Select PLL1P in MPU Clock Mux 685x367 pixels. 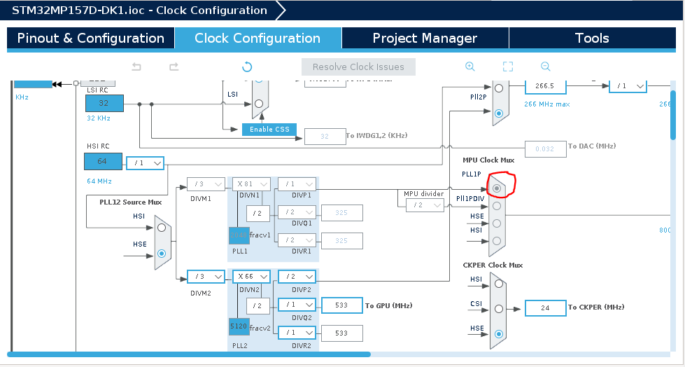pyautogui.click(x=497, y=188)
